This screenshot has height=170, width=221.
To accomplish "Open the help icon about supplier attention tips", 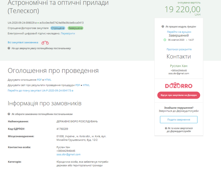I will tap(9, 48).
